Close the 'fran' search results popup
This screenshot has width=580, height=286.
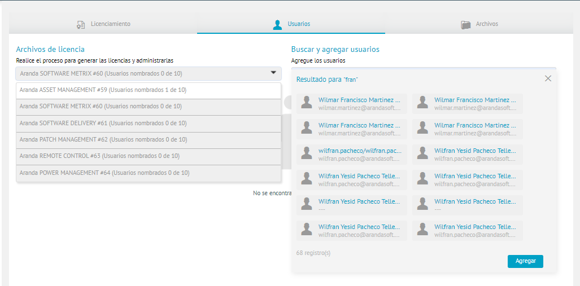pos(548,78)
